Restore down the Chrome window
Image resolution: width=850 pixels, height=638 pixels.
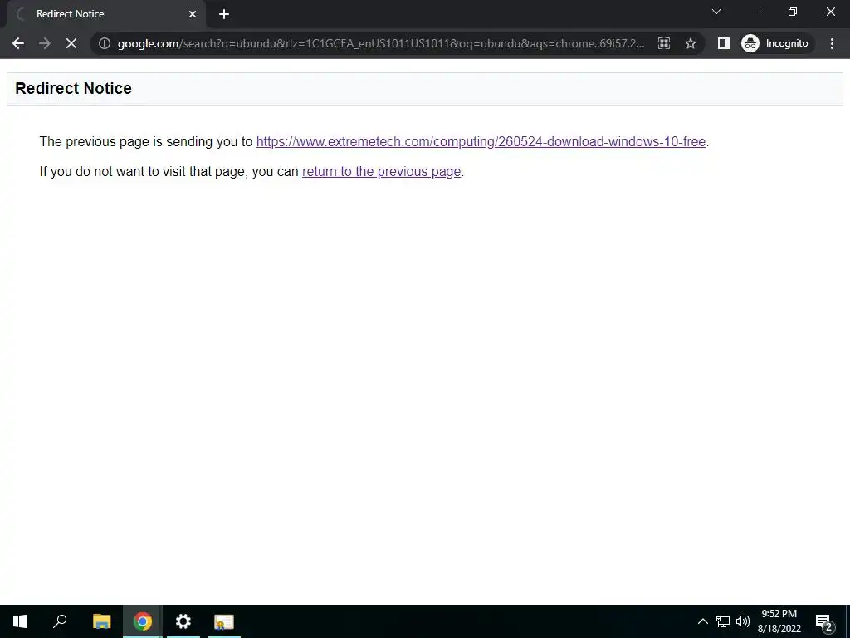(x=793, y=12)
